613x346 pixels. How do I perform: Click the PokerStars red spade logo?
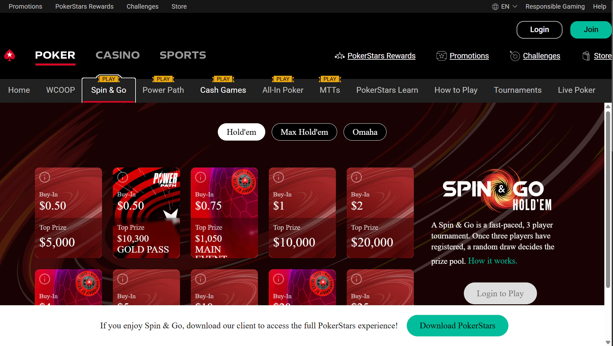(10, 55)
